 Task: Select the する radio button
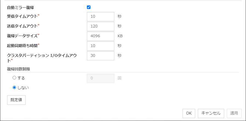(14, 78)
